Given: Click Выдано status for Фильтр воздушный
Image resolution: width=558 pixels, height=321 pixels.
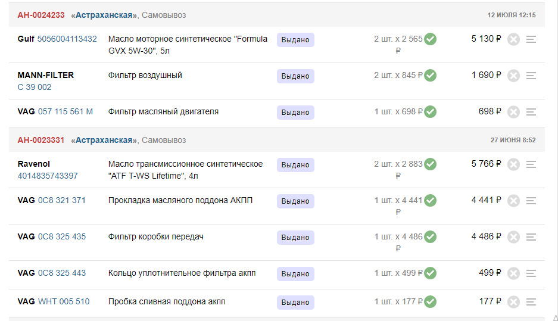Looking at the screenshot, I should [x=295, y=76].
